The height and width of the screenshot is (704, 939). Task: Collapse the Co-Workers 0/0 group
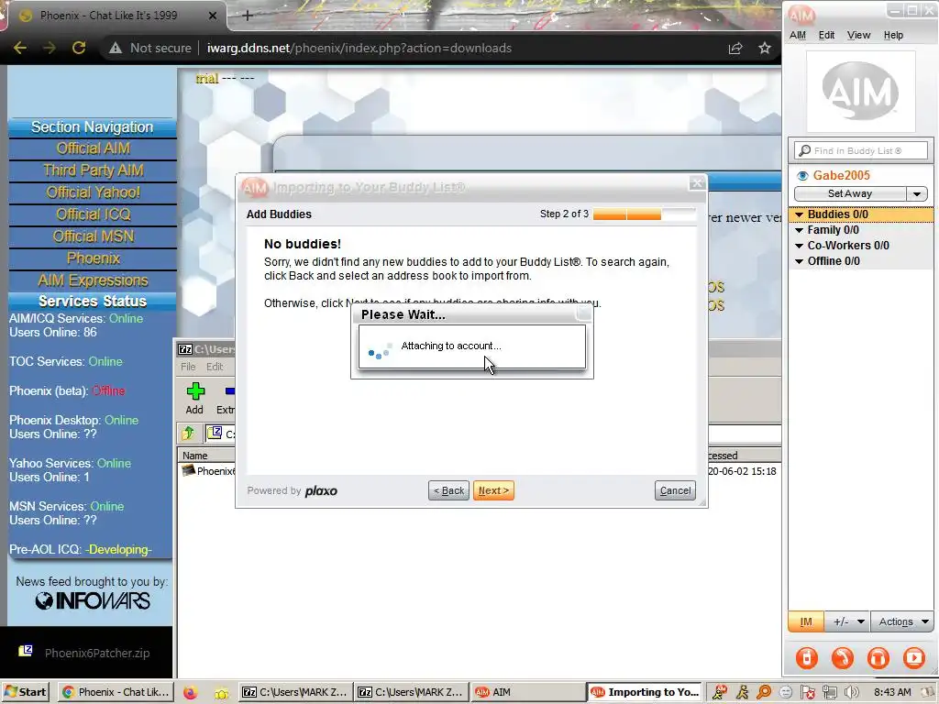pos(799,246)
